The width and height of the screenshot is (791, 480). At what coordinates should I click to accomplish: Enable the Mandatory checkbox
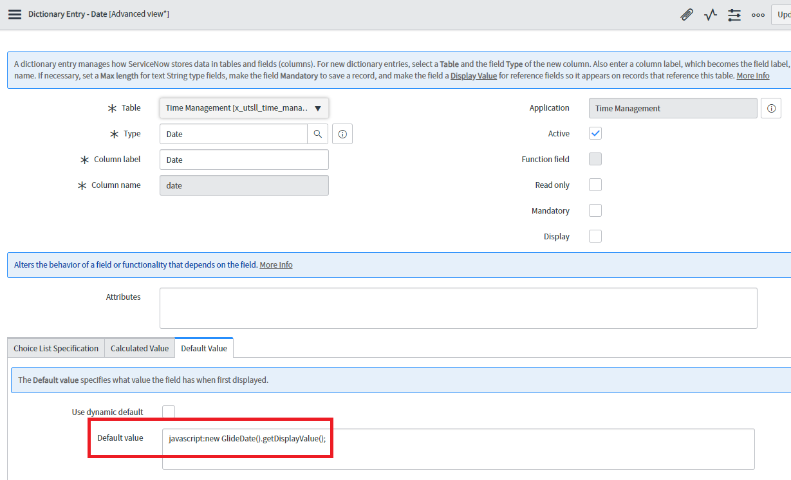[595, 210]
